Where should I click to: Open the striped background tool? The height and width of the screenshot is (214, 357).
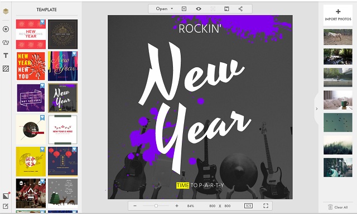click(x=6, y=68)
